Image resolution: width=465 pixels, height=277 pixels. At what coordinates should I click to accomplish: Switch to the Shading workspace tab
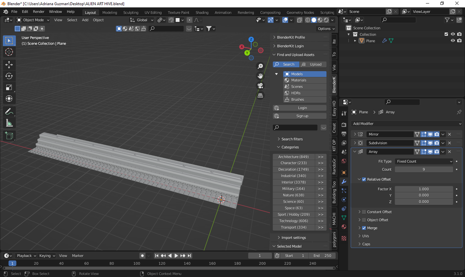point(202,12)
